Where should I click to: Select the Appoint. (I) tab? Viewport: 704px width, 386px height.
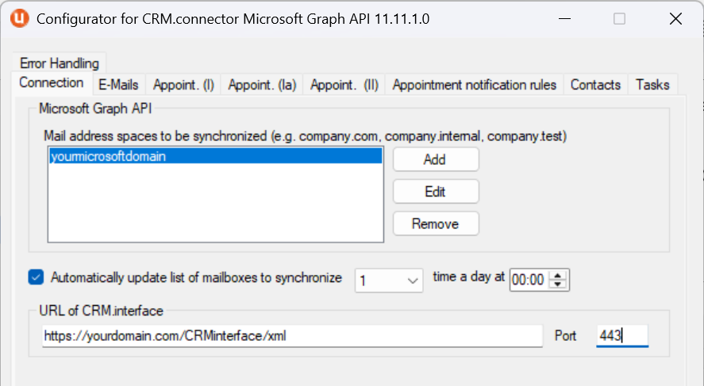pos(183,85)
